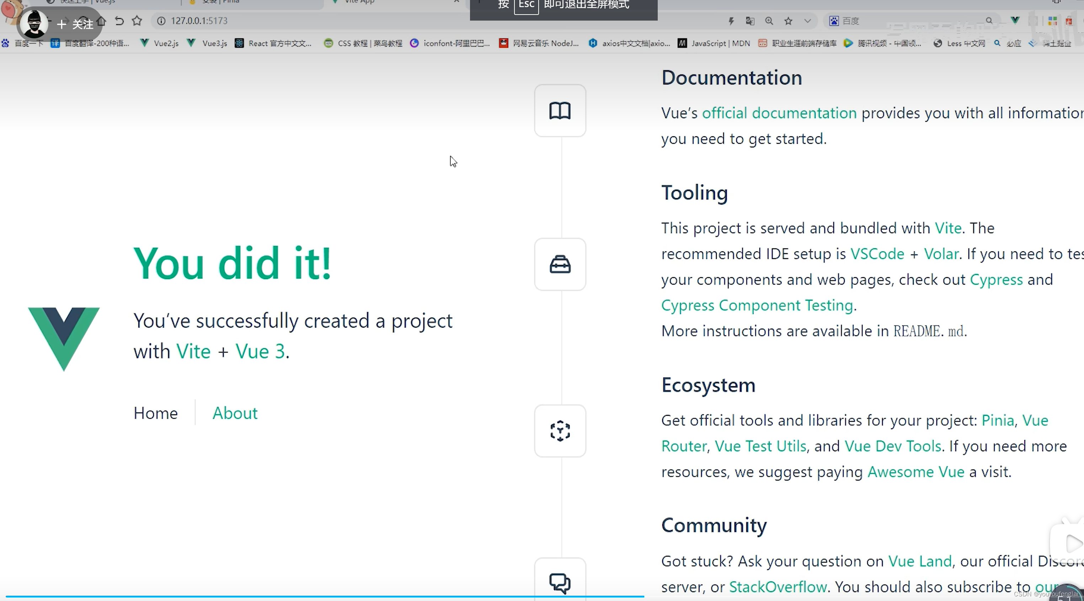Click the address bar URL
This screenshot has width=1084, height=601.
click(x=199, y=21)
